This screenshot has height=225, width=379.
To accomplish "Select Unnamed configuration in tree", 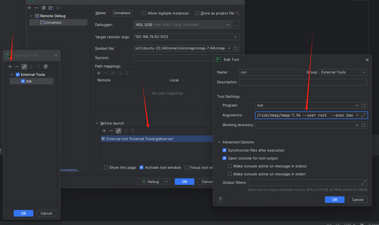I will tap(58, 22).
